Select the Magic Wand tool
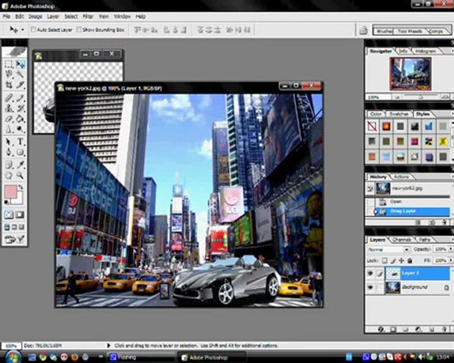This screenshot has height=363, width=454. coord(20,75)
